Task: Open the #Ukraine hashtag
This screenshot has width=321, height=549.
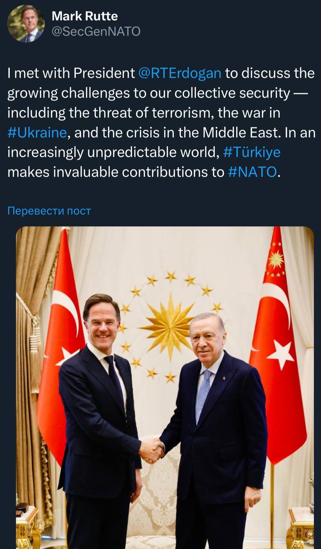Action: pos(37,133)
